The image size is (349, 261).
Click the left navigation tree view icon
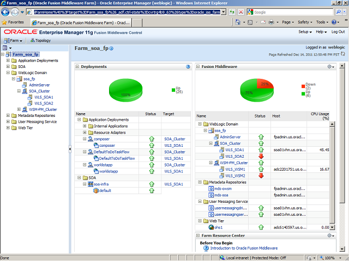click(x=4, y=48)
